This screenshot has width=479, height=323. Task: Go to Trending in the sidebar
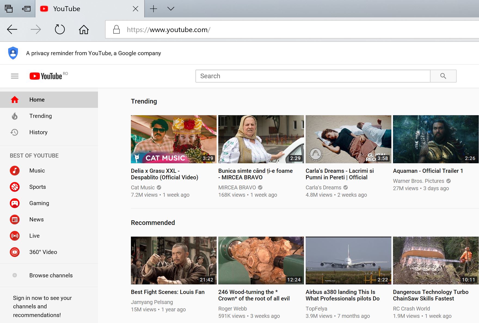pyautogui.click(x=40, y=116)
